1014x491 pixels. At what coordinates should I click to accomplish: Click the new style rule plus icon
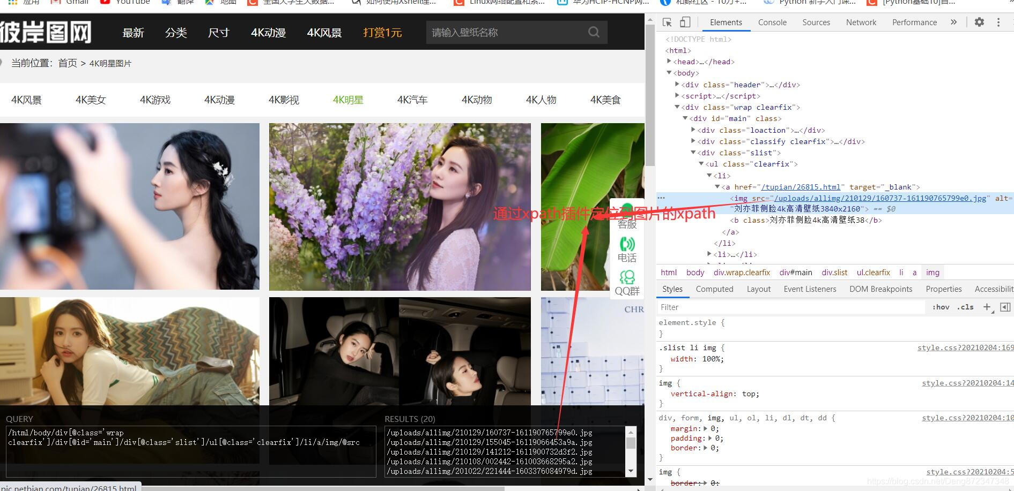[987, 307]
